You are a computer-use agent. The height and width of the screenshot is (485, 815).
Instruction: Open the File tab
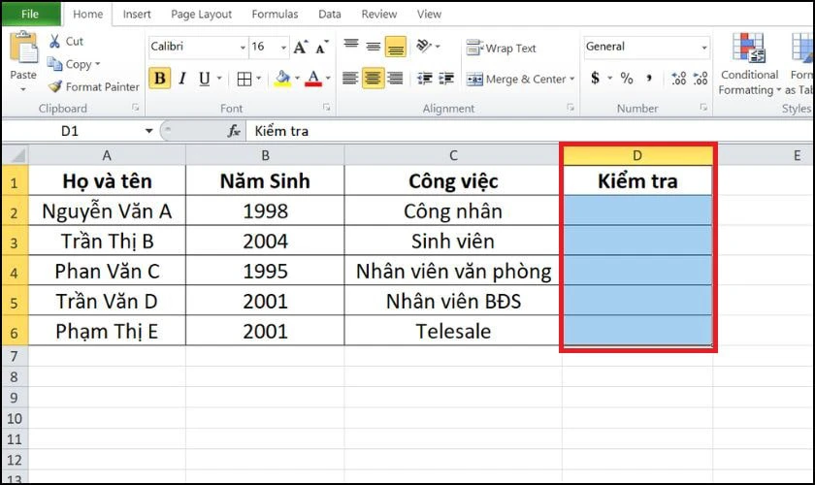[30, 14]
